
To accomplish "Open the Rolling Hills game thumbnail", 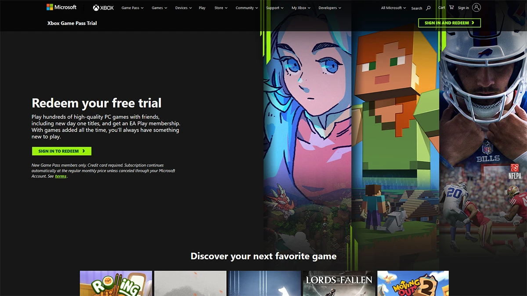I will coord(116,283).
